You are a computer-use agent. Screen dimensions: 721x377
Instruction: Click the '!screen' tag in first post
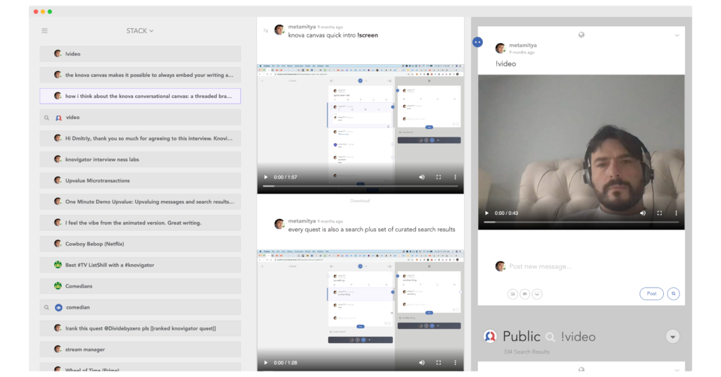click(x=368, y=35)
